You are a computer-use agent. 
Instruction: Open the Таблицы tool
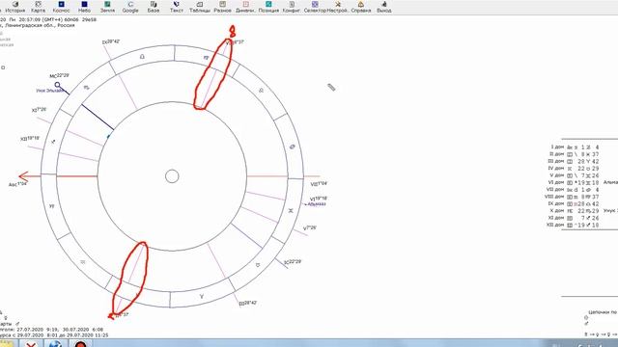200,7
